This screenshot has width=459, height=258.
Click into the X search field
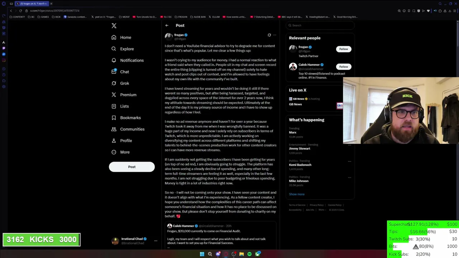pos(320,25)
